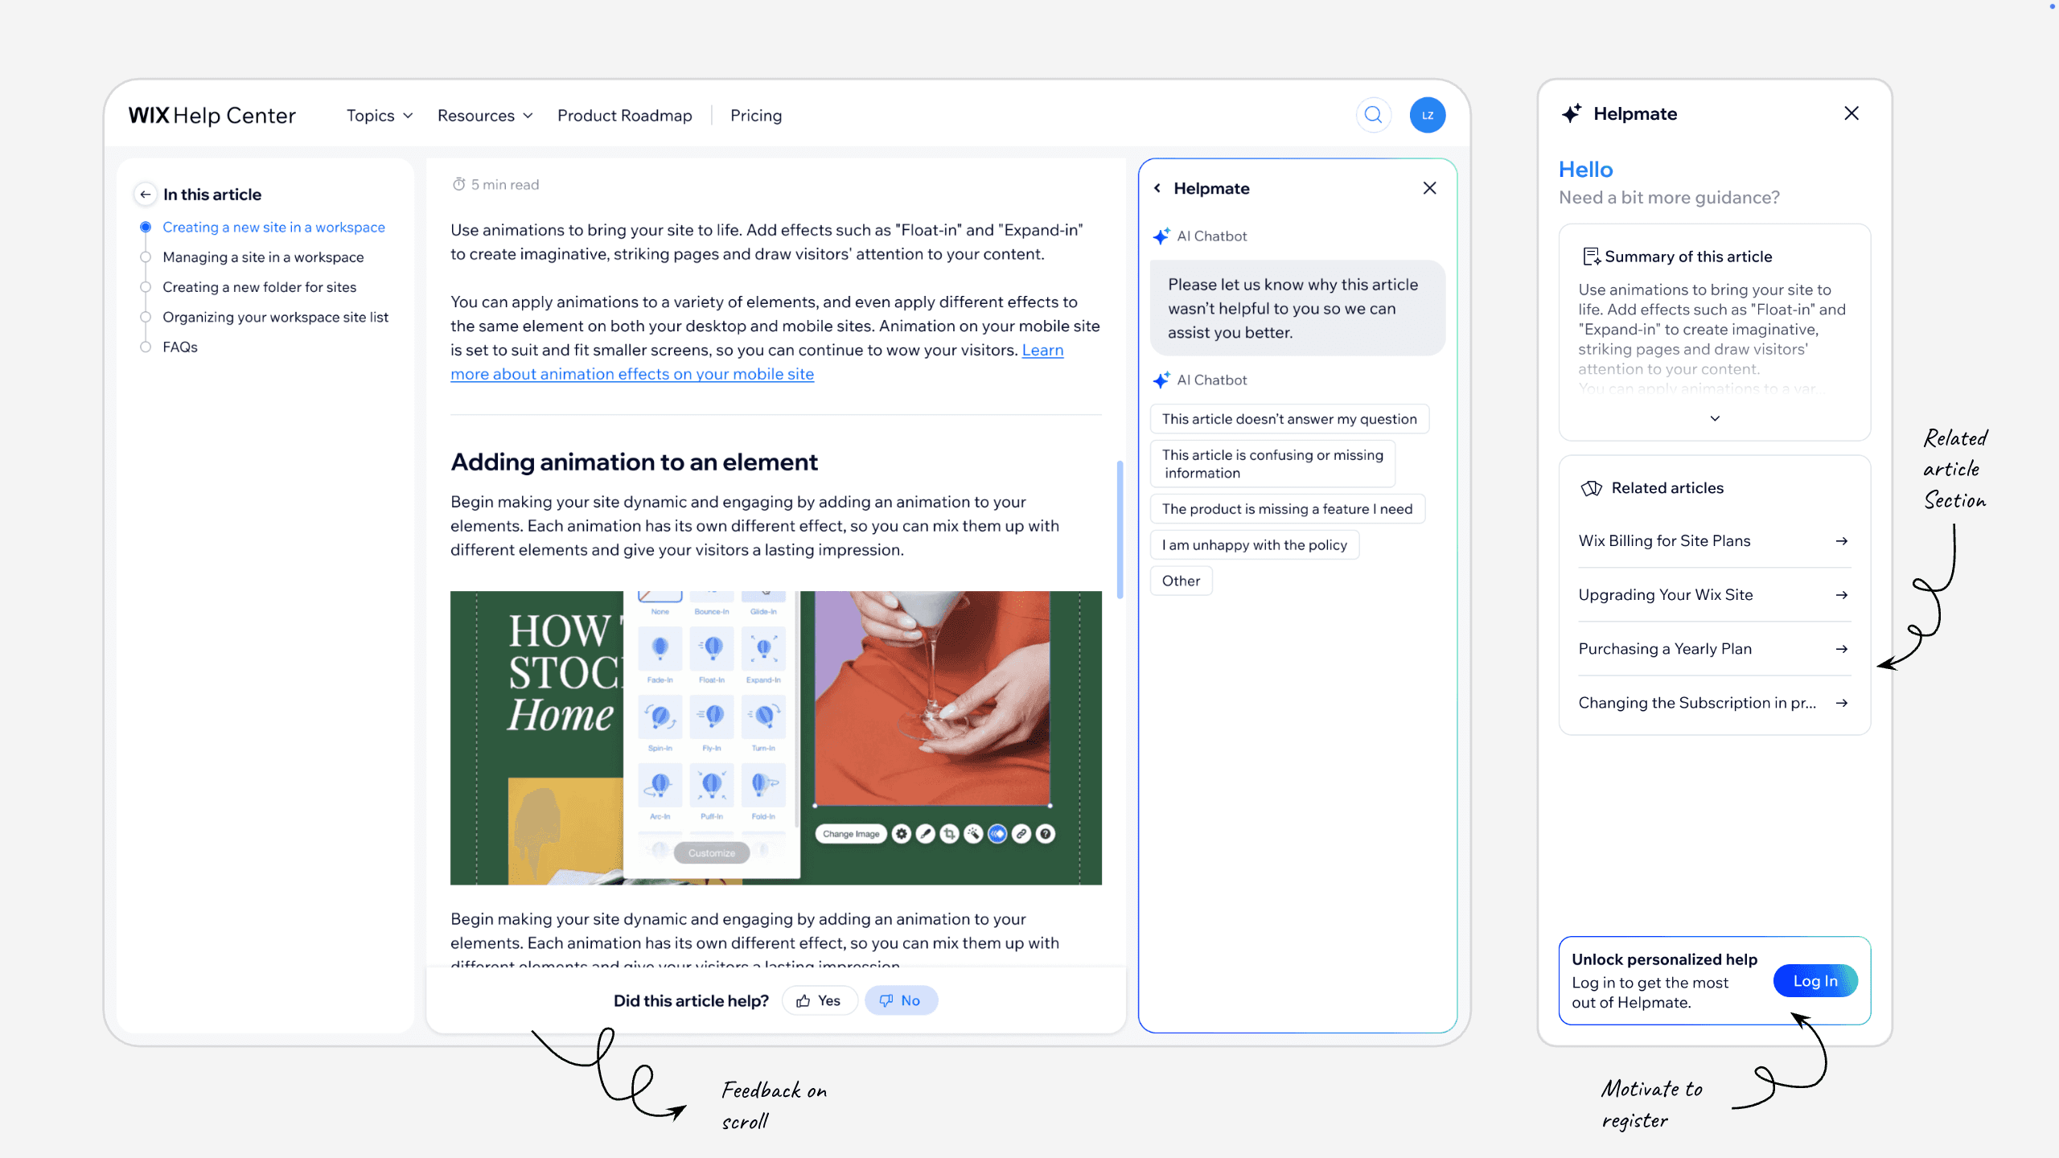Choose the Other feedback option
2059x1158 pixels.
point(1181,581)
